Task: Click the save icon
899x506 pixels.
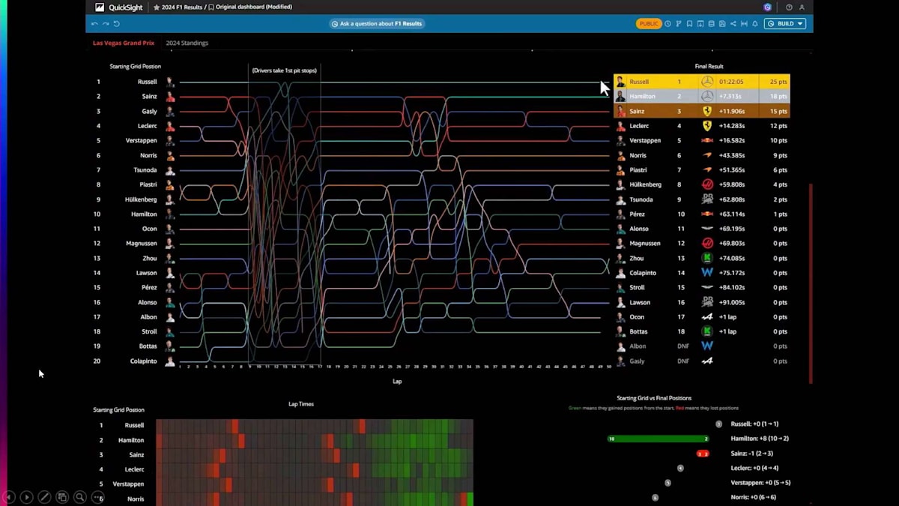Action: [x=722, y=24]
